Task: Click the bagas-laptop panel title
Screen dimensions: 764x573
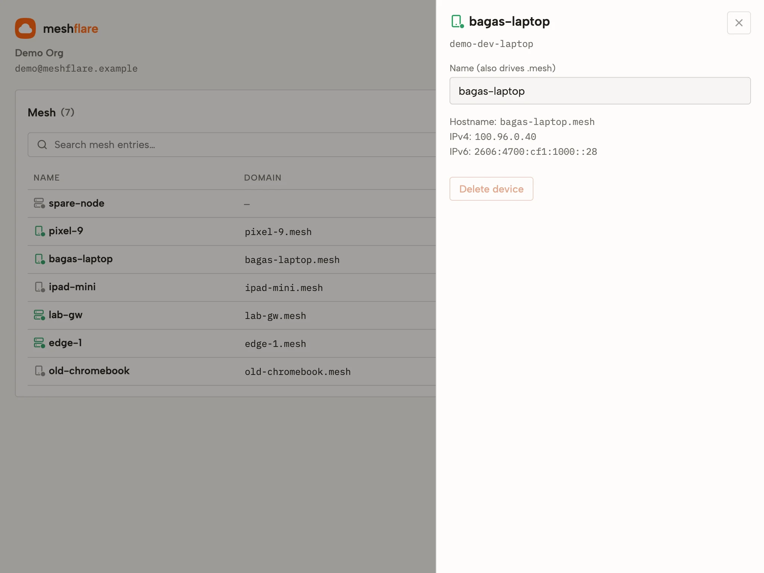Action: pyautogui.click(x=509, y=22)
